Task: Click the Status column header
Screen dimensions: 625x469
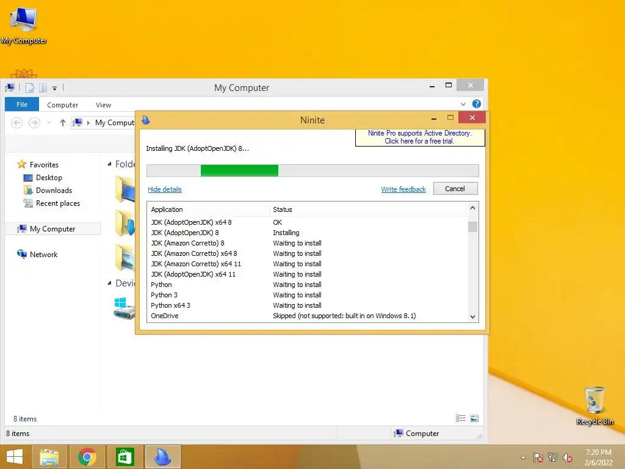Action: tap(367, 209)
